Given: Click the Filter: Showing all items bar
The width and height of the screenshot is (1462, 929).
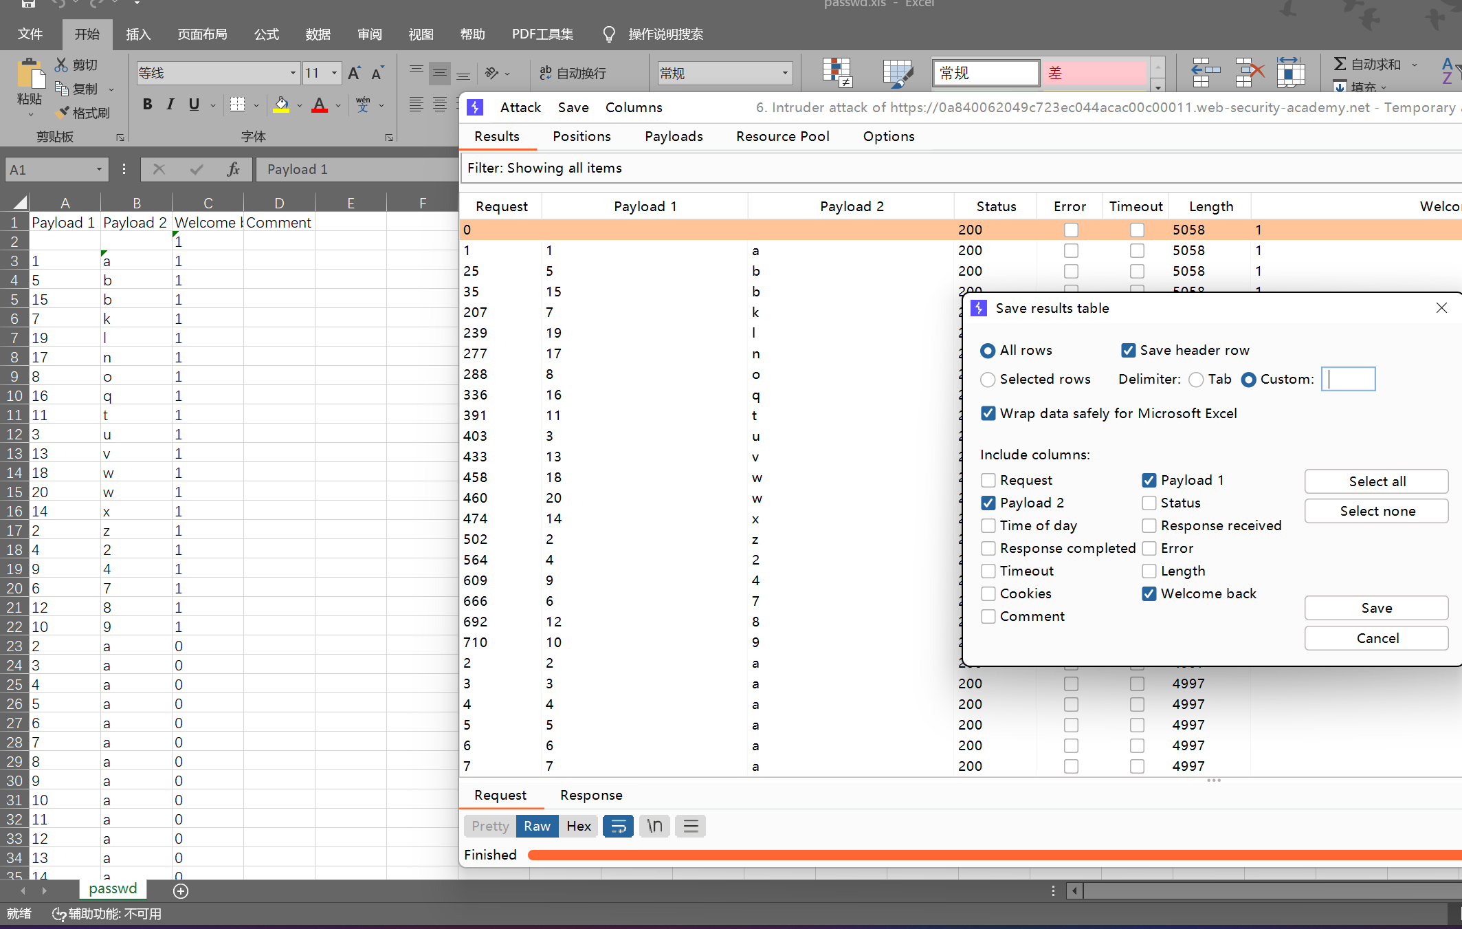Looking at the screenshot, I should (960, 168).
